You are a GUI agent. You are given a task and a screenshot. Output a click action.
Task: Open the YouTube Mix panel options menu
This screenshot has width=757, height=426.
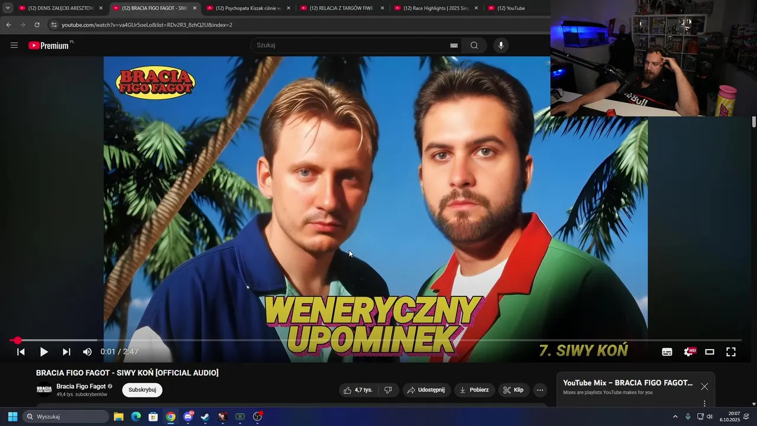(704, 404)
